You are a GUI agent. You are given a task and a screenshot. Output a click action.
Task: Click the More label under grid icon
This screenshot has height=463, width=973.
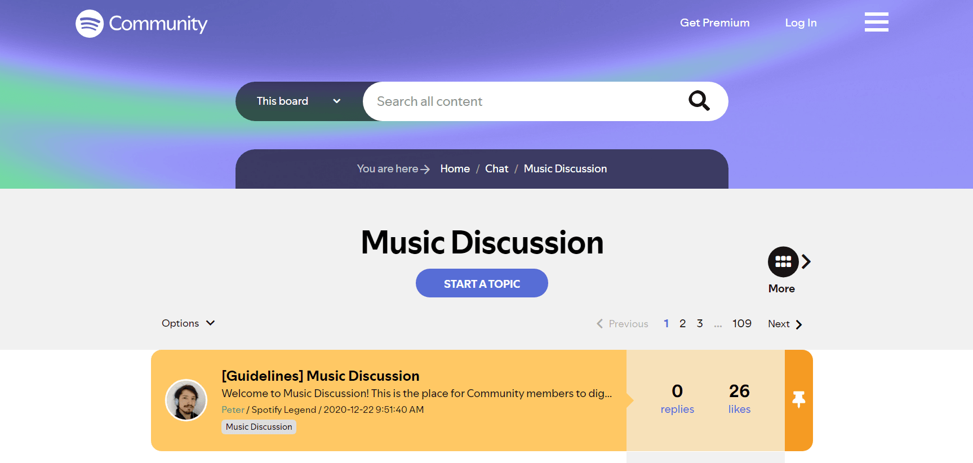tap(781, 288)
